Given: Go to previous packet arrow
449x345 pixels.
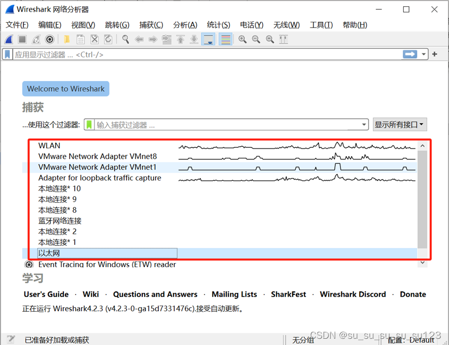Looking at the screenshot, I should click(139, 39).
